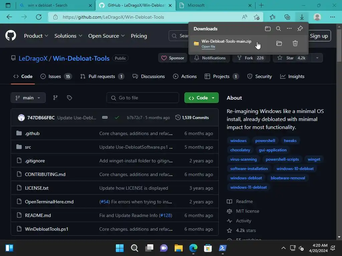Viewport: 342px width, 256px height.
Task: Go back to previous page
Action: (x=9, y=17)
